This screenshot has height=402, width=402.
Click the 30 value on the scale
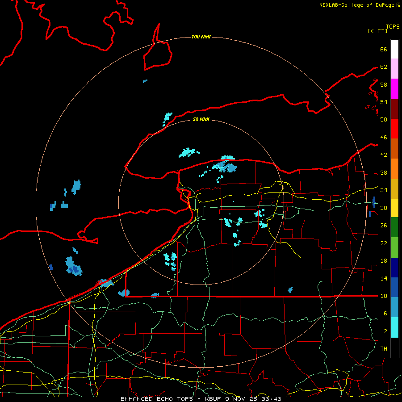[384, 208]
